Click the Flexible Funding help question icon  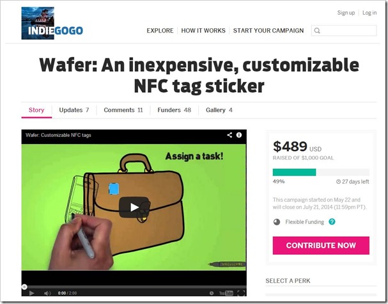[x=332, y=221]
